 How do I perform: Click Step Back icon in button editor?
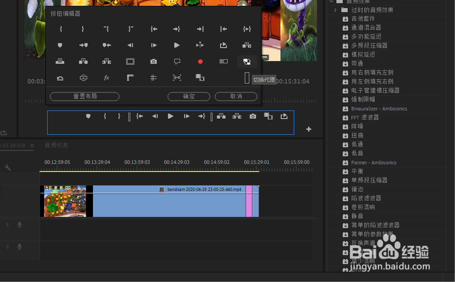[130, 45]
